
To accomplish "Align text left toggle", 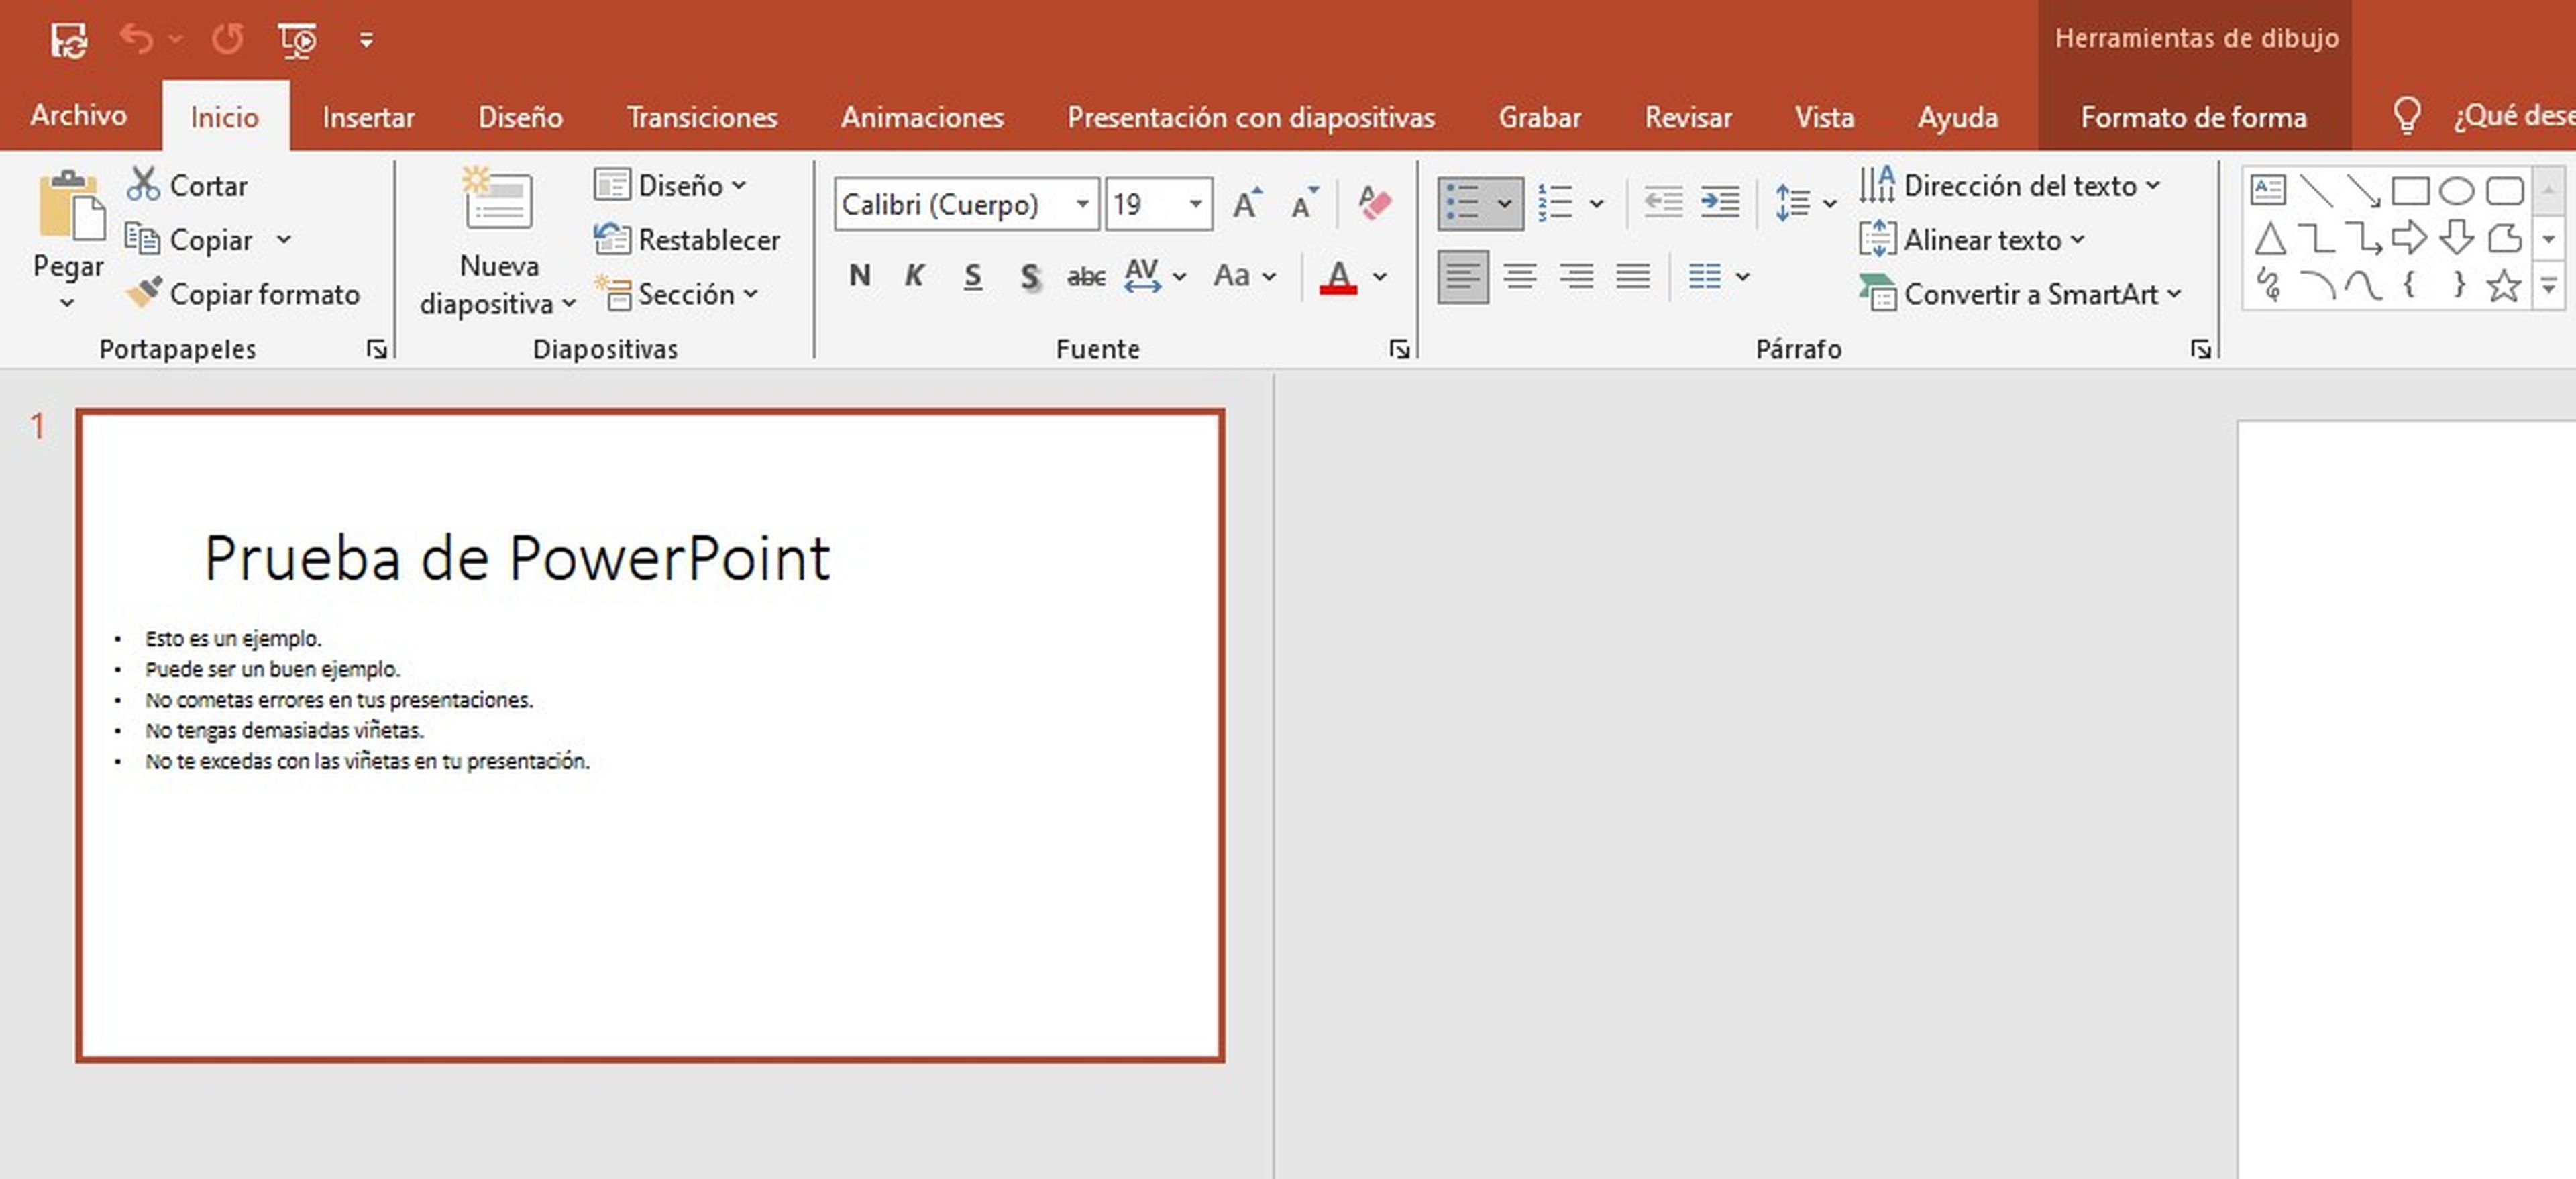I will tap(1462, 276).
